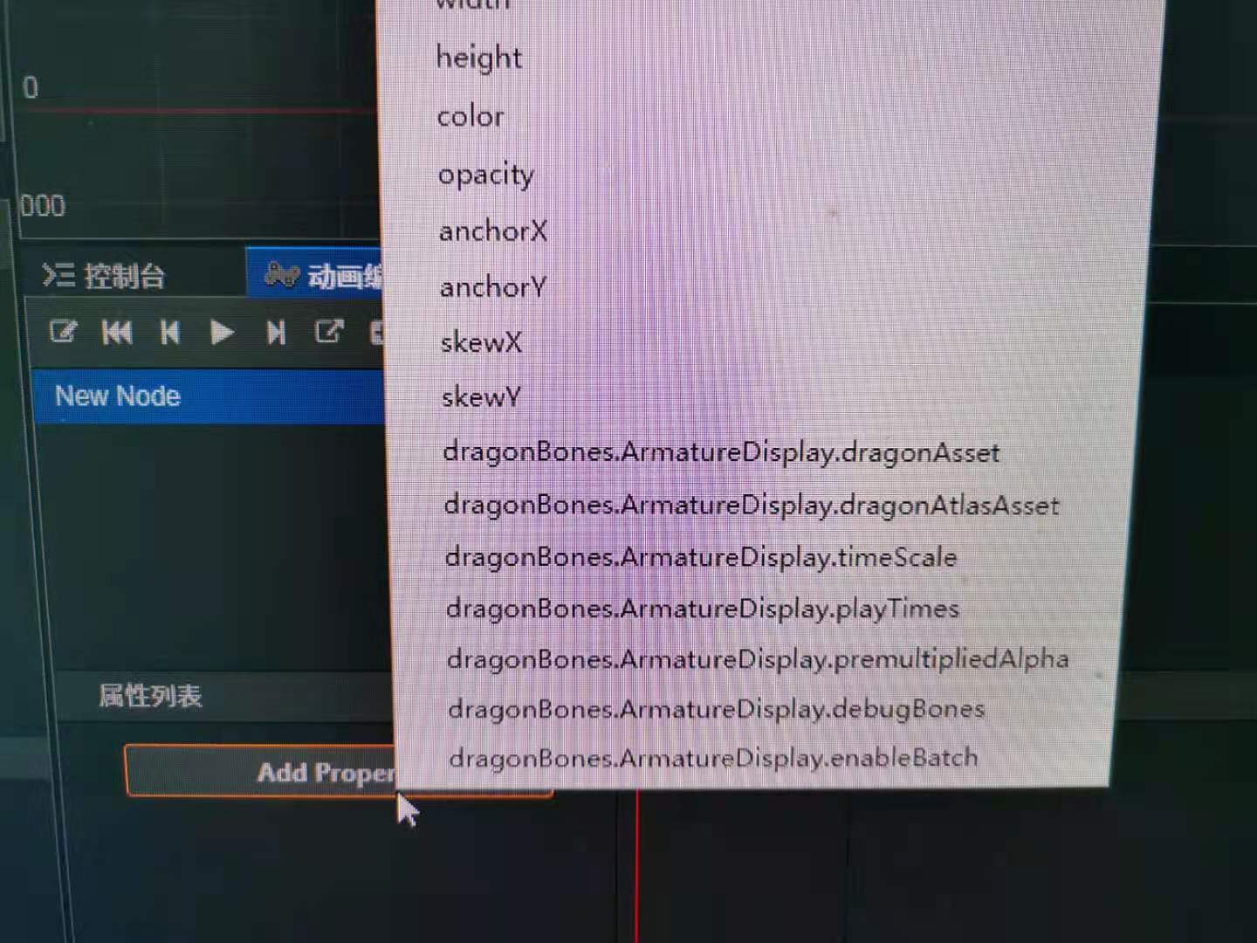1257x943 pixels.
Task: Choose skewY from property menu
Action: click(481, 396)
